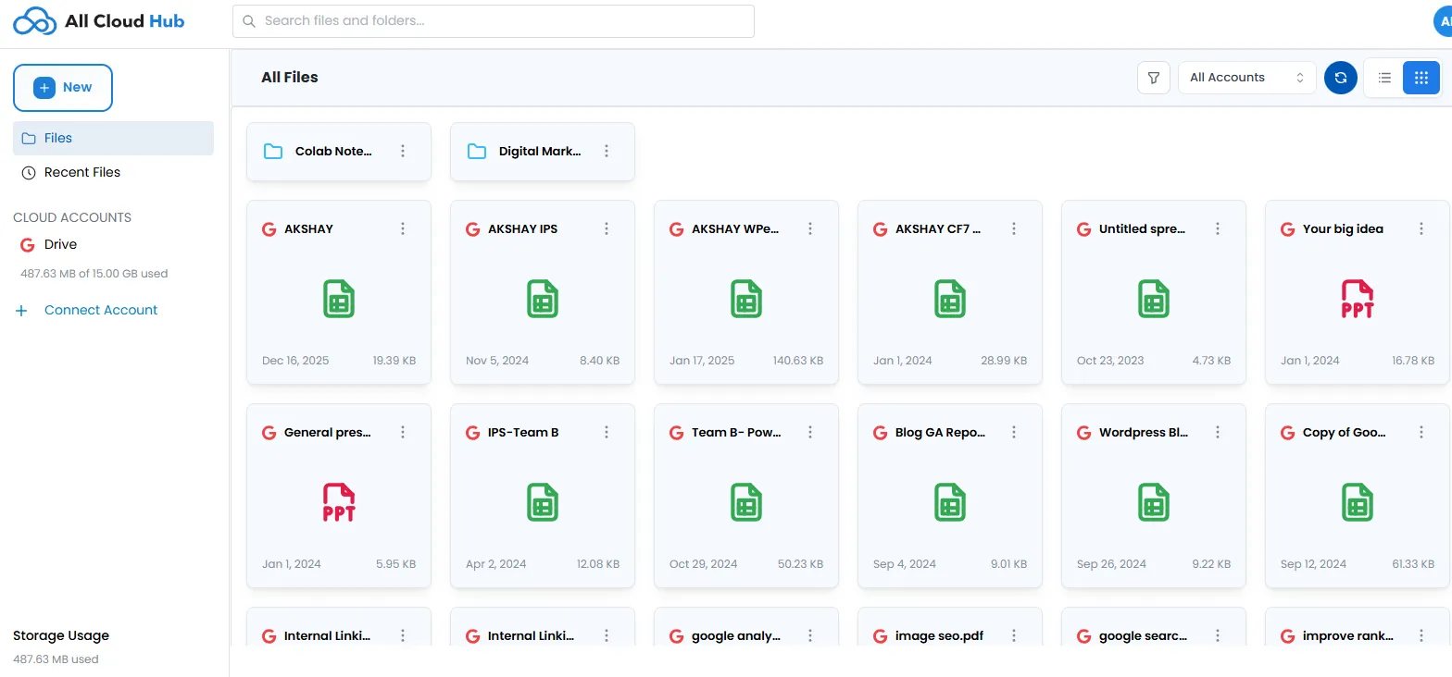The height and width of the screenshot is (677, 1452).
Task: Click the New button
Action: [x=63, y=88]
